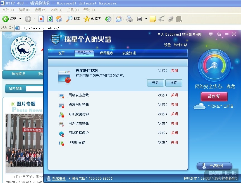The height and width of the screenshot is (183, 241).
Task: Select the network data protection icon
Action: click(61, 134)
